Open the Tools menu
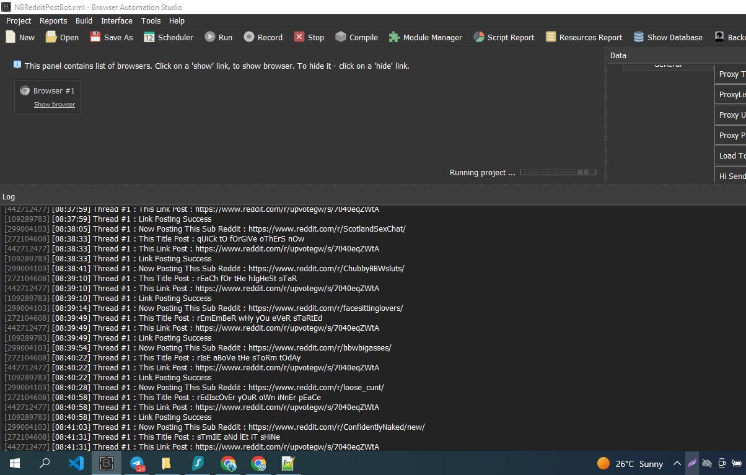Viewport: 746px width, 475px height. (151, 20)
